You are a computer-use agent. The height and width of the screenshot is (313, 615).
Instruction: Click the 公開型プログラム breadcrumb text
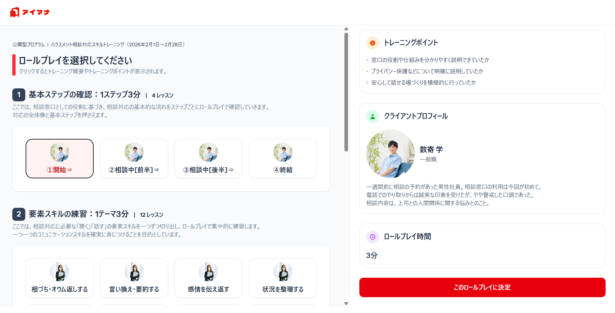[29, 45]
